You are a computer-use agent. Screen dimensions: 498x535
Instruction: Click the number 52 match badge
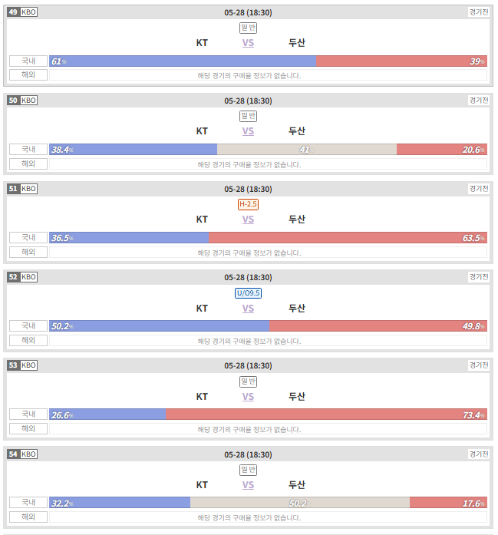pos(13,277)
